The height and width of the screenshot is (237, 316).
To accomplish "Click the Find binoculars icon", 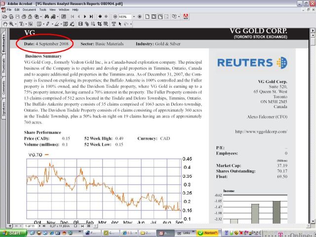I will [47, 17].
